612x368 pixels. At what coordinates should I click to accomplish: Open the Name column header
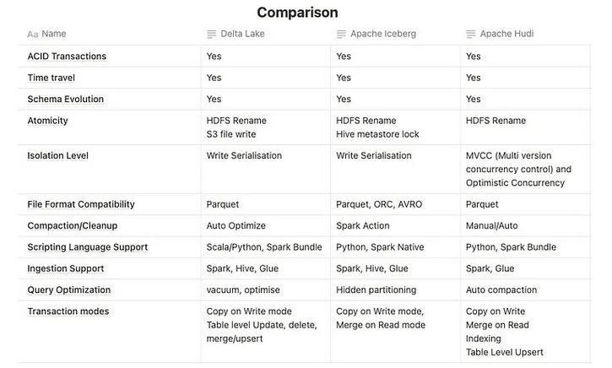tap(53, 35)
